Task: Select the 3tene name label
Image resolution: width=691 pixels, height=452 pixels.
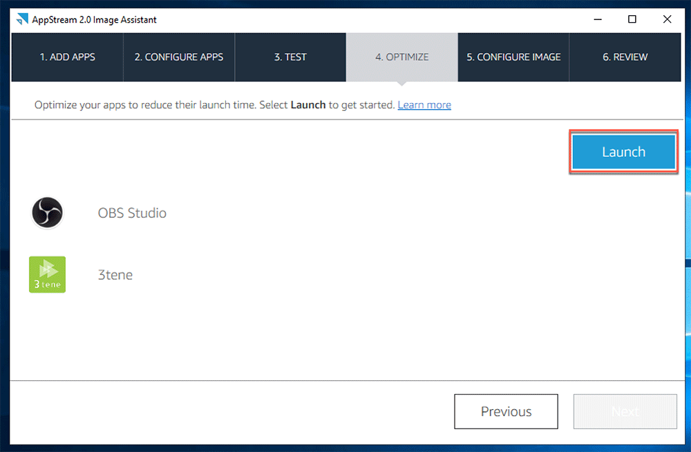Action: tap(115, 275)
